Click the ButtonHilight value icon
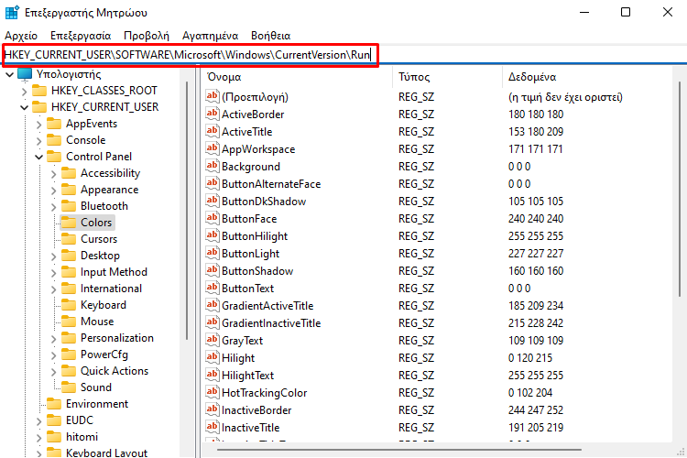687x458 pixels. tap(213, 235)
